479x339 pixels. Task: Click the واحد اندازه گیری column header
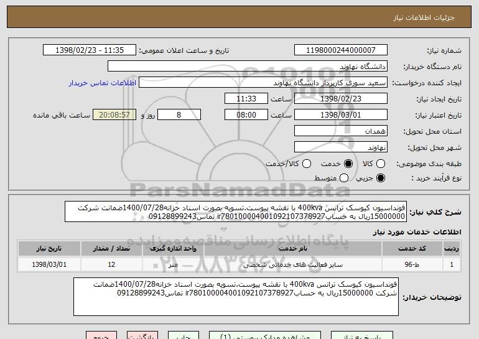click(173, 248)
